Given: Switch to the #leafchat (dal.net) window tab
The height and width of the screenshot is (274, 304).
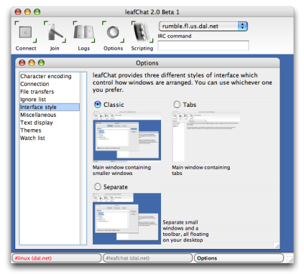Looking at the screenshot, I should tap(147, 258).
